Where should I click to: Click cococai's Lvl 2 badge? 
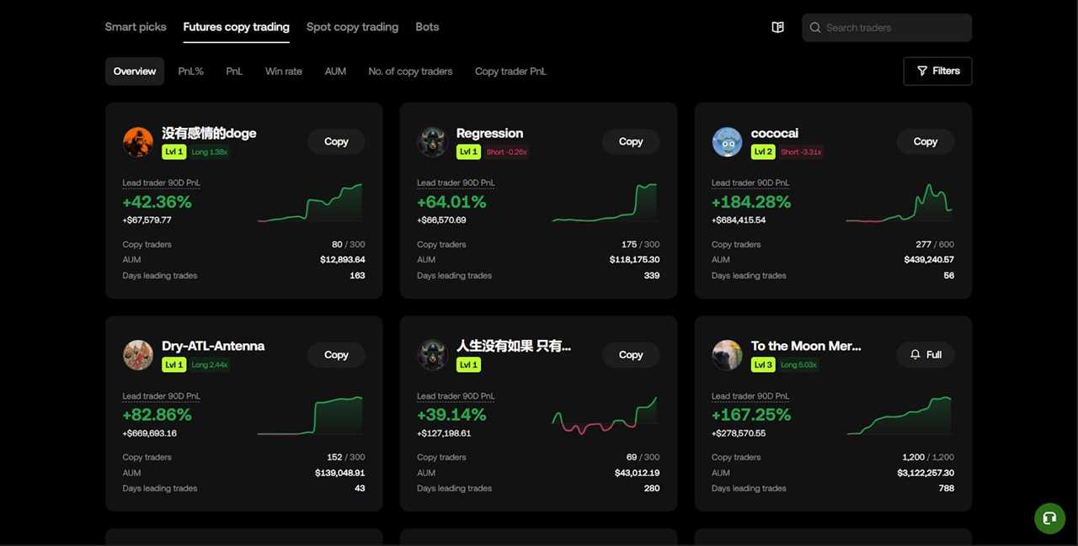click(762, 152)
